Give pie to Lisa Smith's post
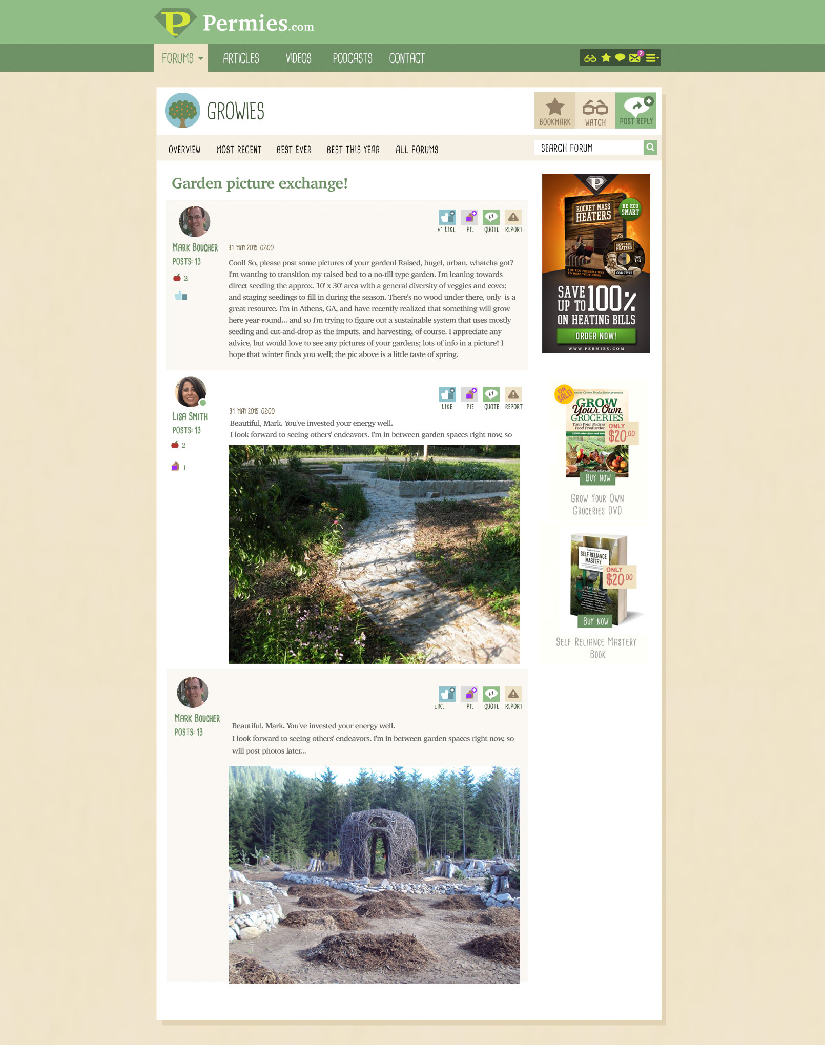825x1045 pixels. [469, 399]
